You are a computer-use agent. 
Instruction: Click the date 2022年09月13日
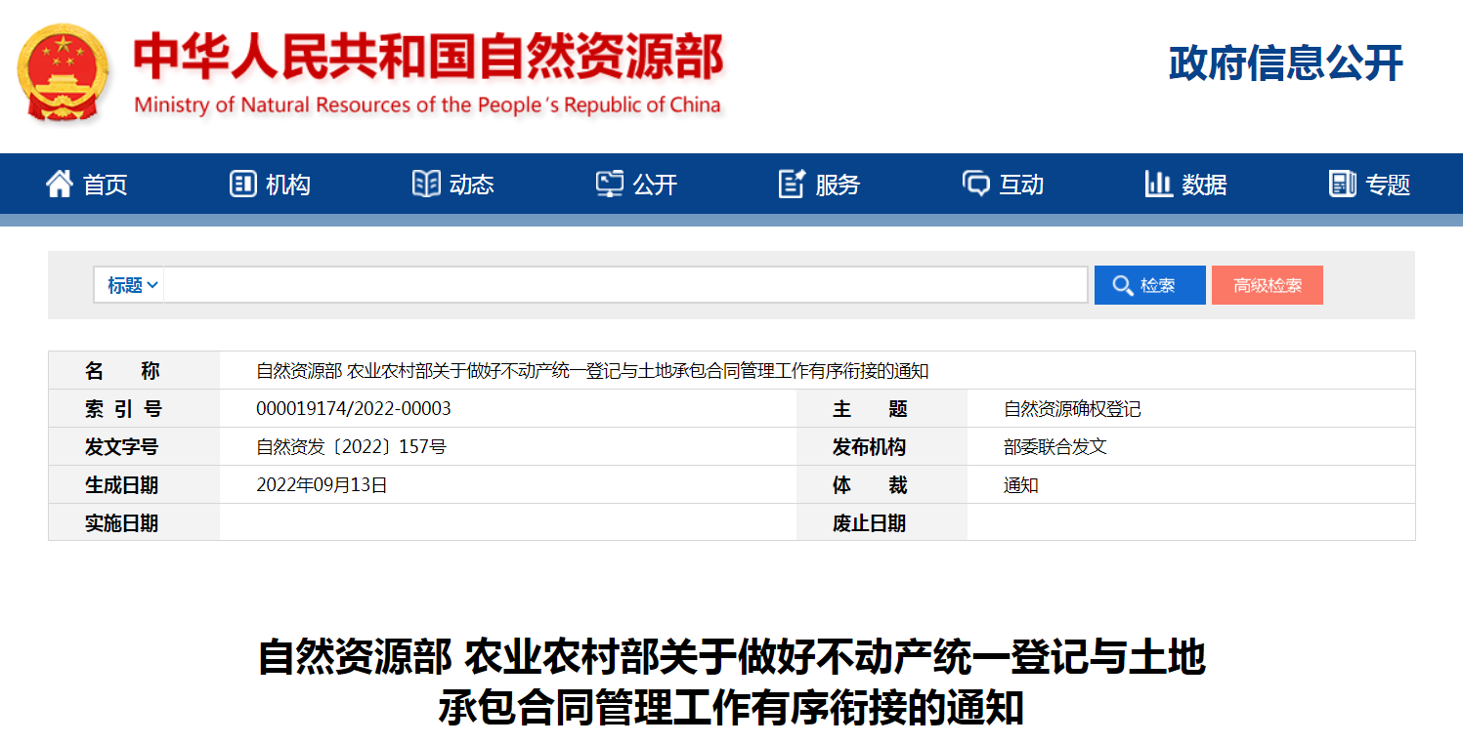[323, 485]
